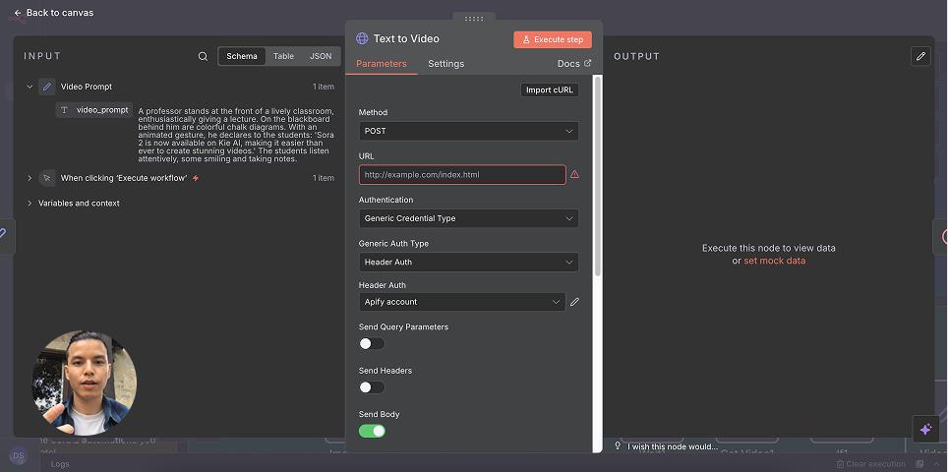Click the URL input field
Screen dimensions: 948x472
point(461,175)
